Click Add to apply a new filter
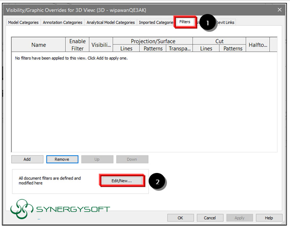The width and height of the screenshot is (290, 228). pos(27,159)
